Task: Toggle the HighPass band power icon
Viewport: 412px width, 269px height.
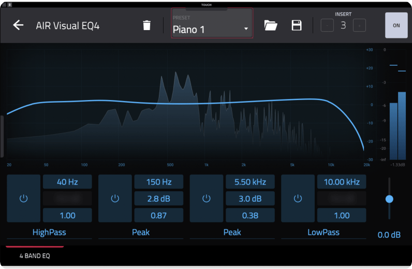Action: point(23,199)
